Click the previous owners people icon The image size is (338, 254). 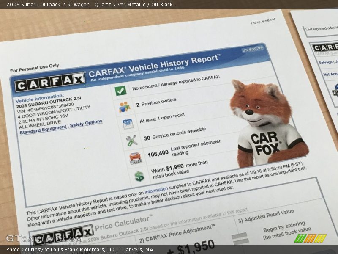point(124,107)
